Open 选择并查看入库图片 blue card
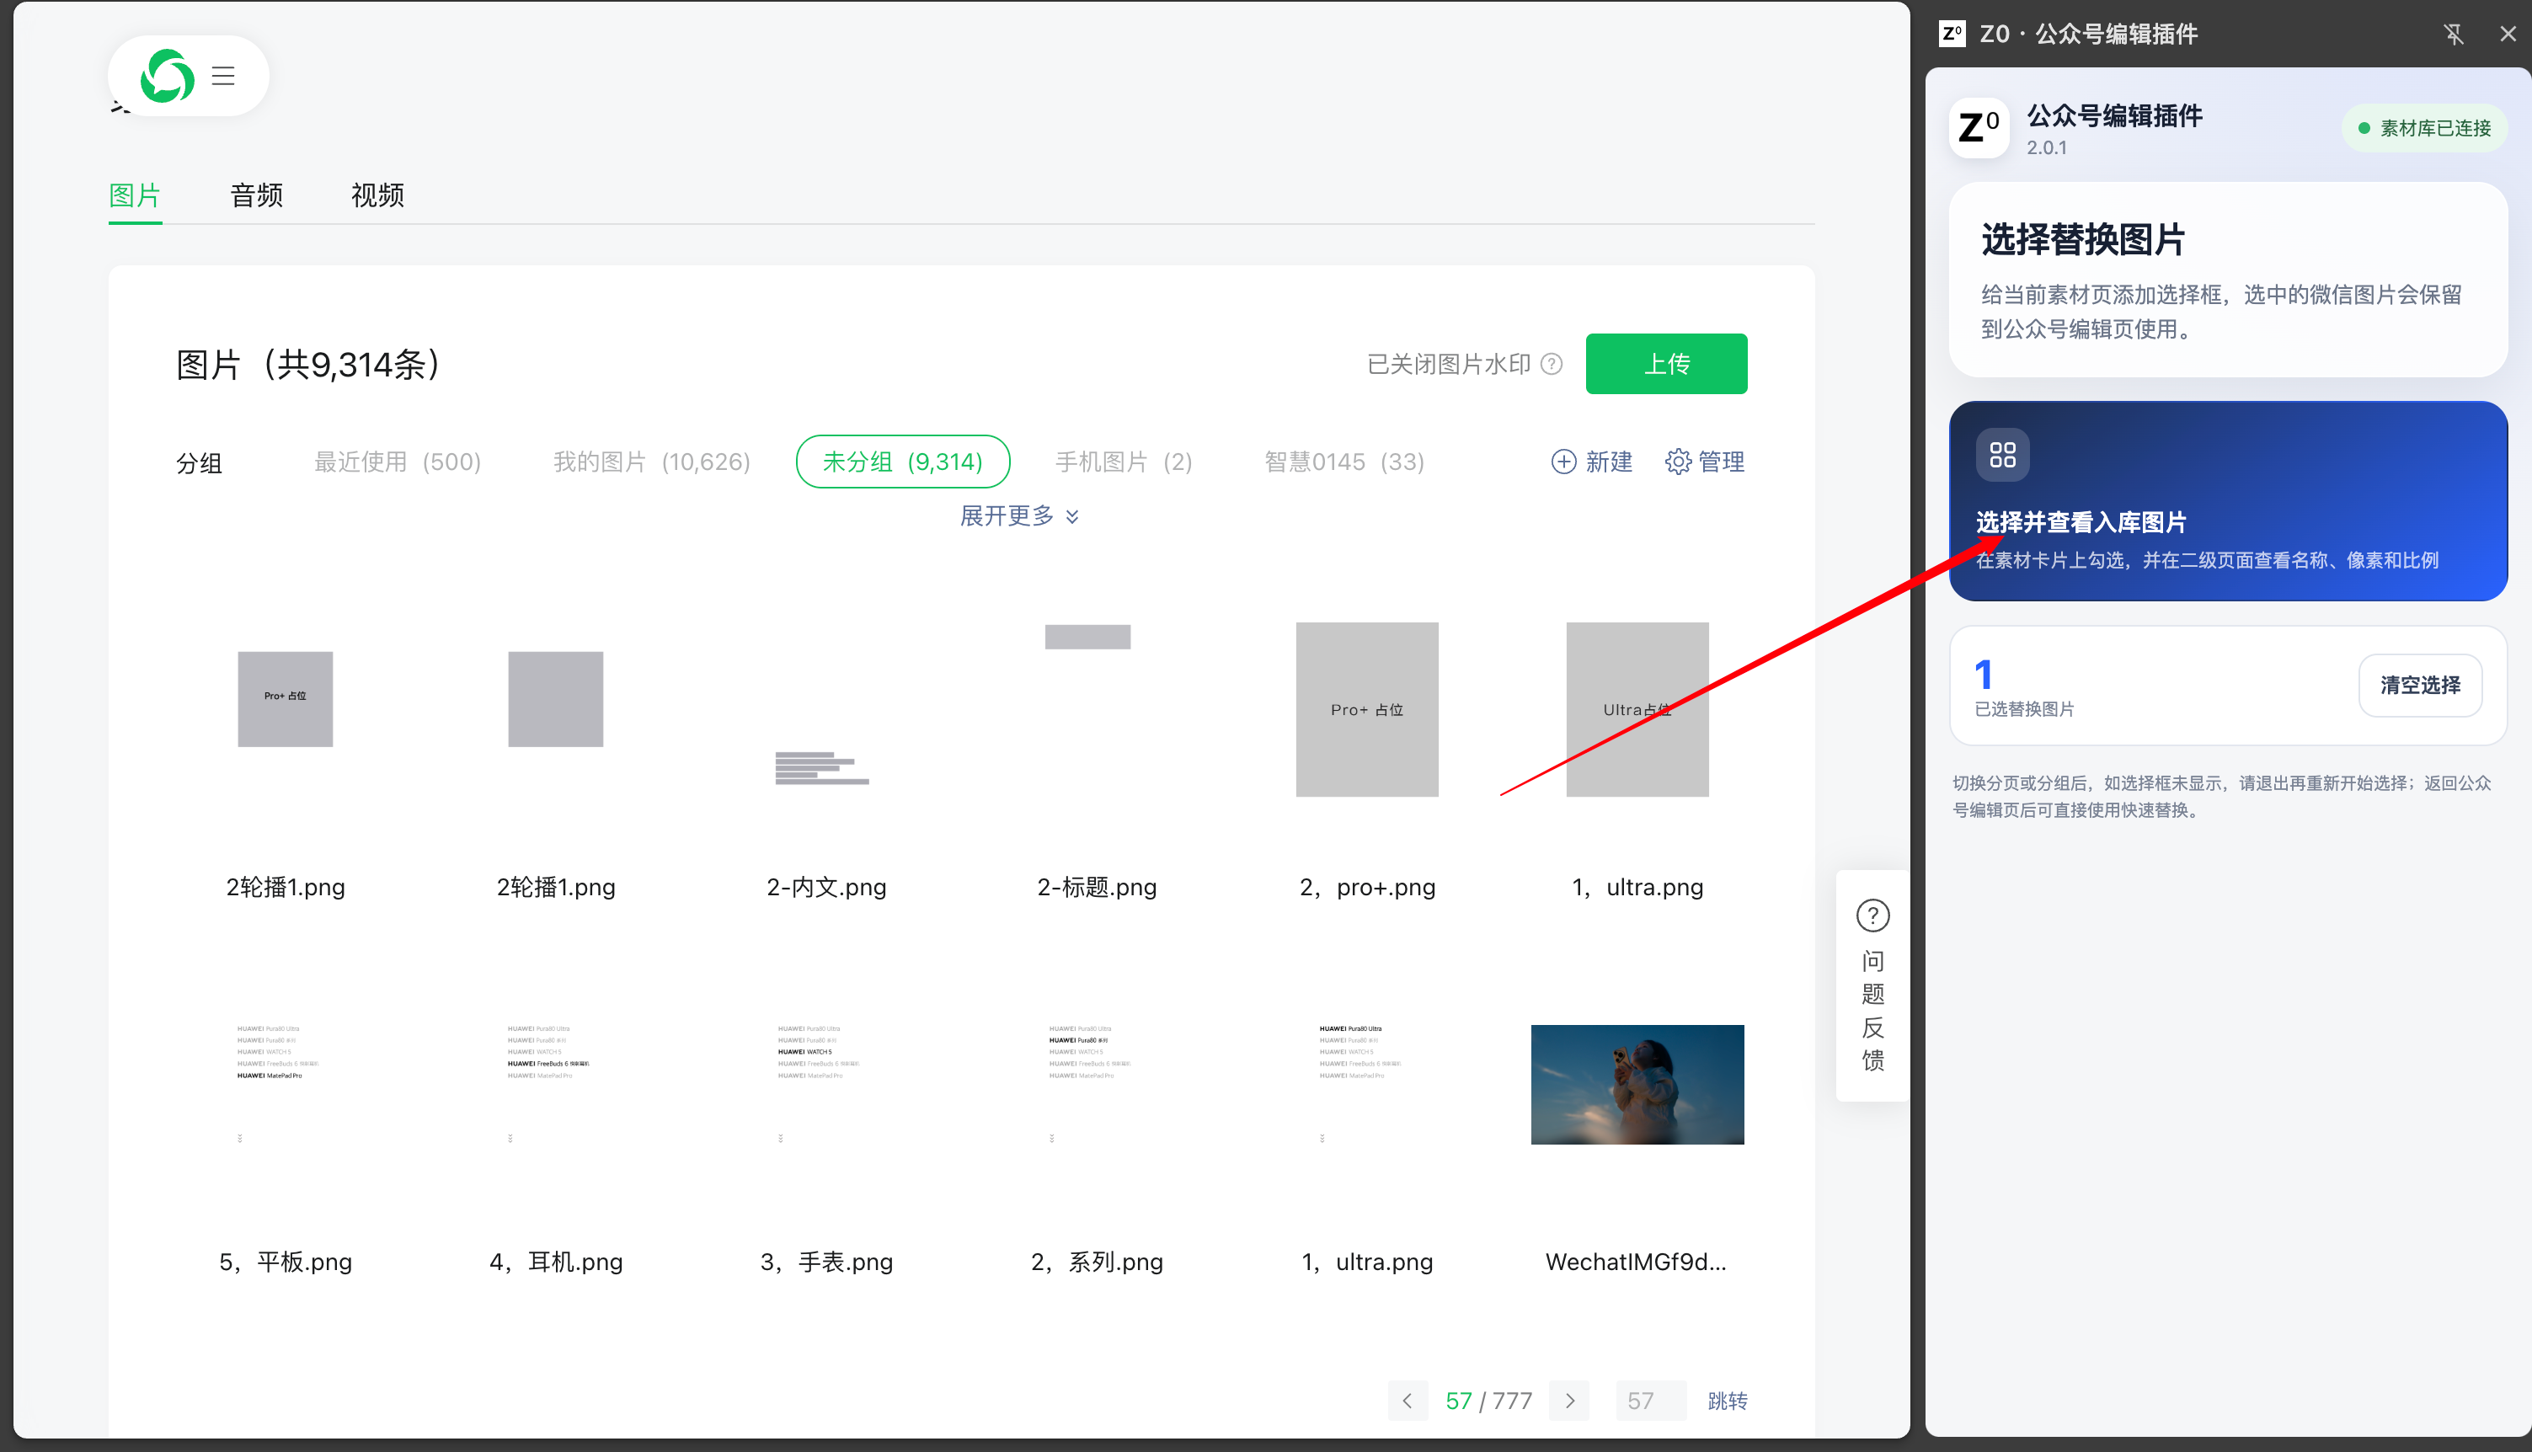Viewport: 2532px width, 1452px height. point(2228,500)
